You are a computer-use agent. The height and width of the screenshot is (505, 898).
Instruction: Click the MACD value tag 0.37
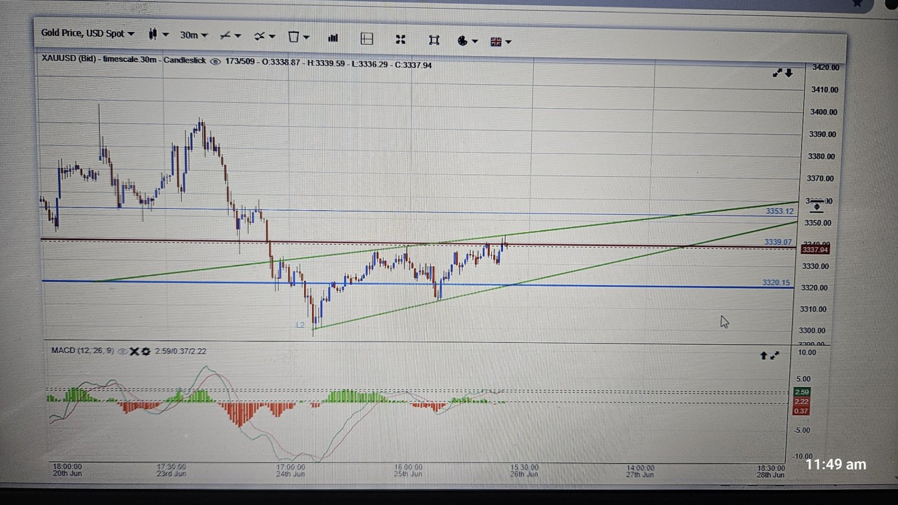coord(801,411)
